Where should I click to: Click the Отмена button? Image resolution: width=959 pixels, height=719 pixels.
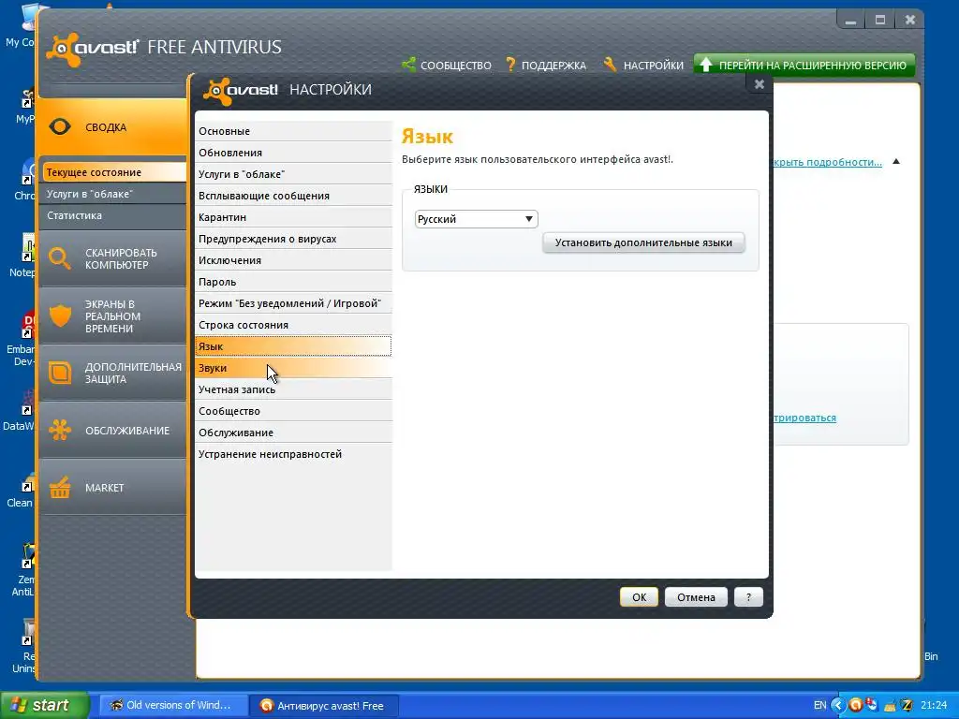(696, 597)
